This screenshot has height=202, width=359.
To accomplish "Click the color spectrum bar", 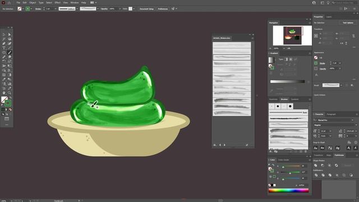I will 288,191.
